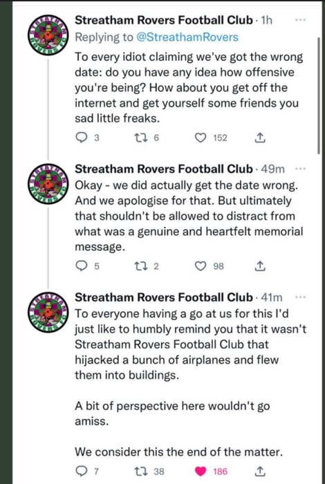Open more options on the 1h tweet

point(300,20)
